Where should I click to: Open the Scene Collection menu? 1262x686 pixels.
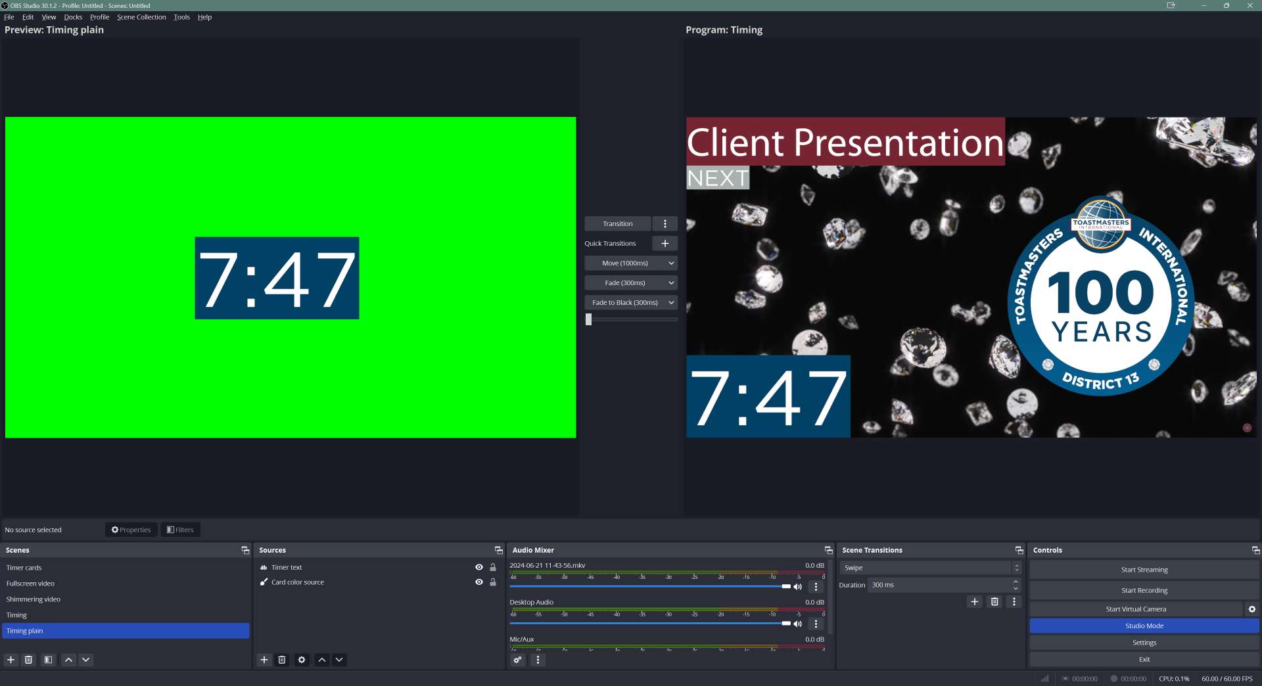click(141, 17)
